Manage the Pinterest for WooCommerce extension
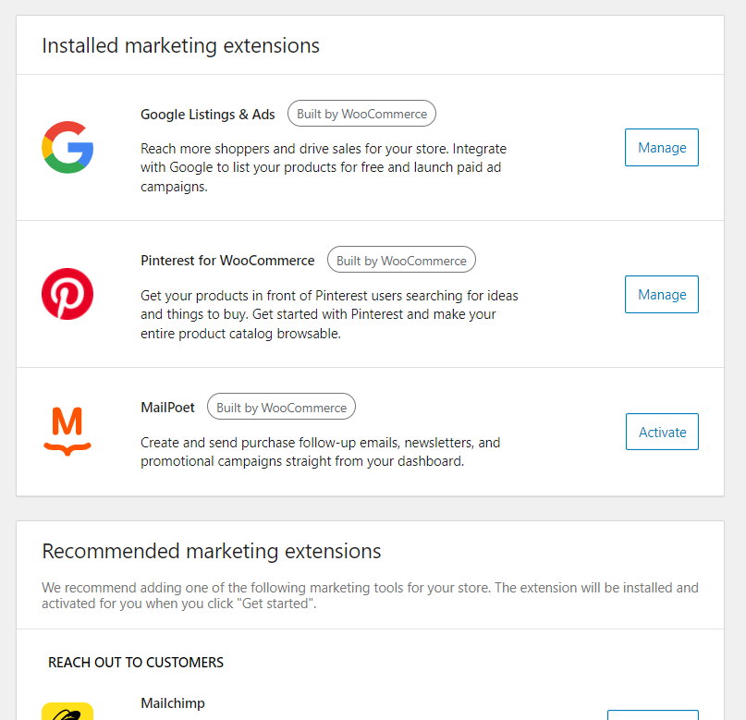The height and width of the screenshot is (720, 746). click(x=662, y=294)
